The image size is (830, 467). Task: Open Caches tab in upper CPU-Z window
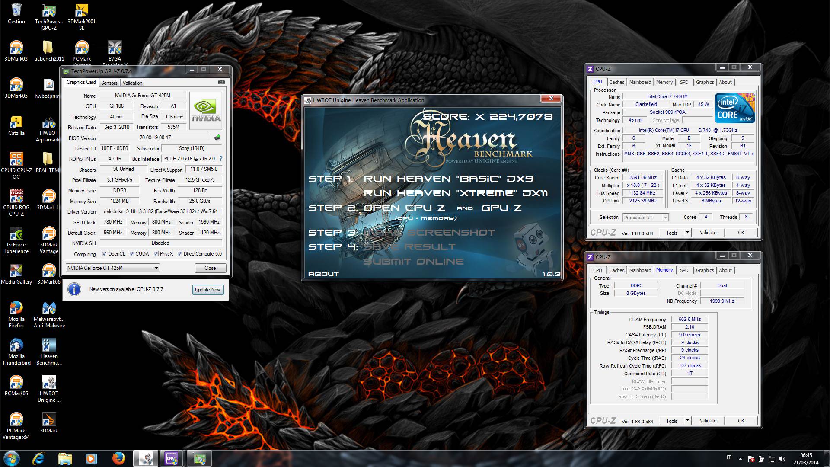[616, 82]
